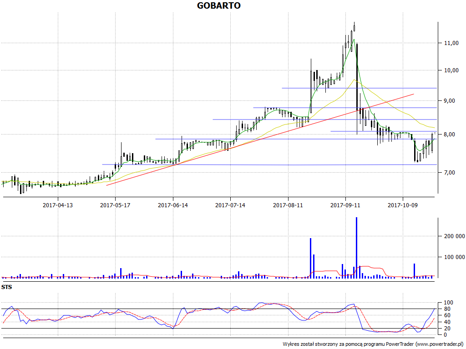Select the GOBARTO chart title

219,5
